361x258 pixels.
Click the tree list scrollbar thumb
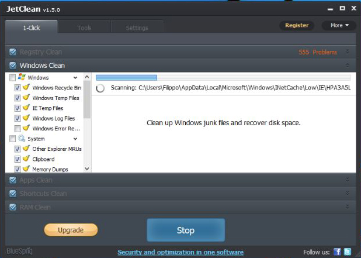(87, 99)
